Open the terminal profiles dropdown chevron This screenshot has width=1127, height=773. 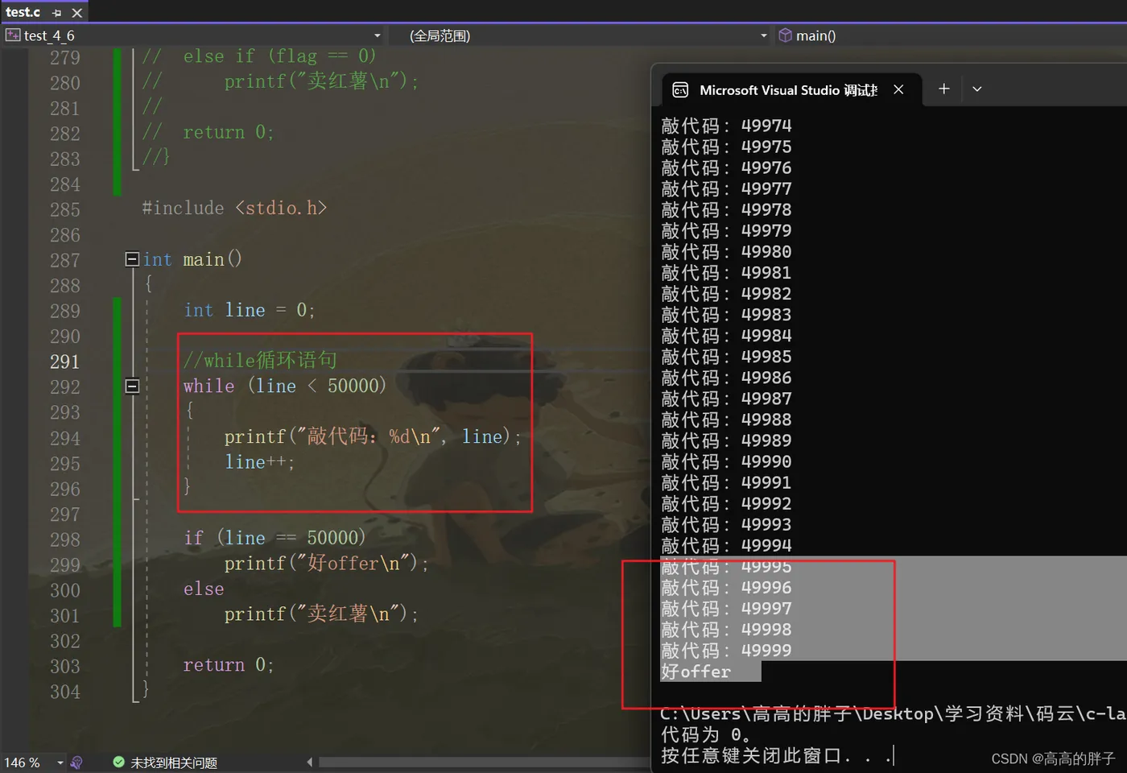pos(977,89)
